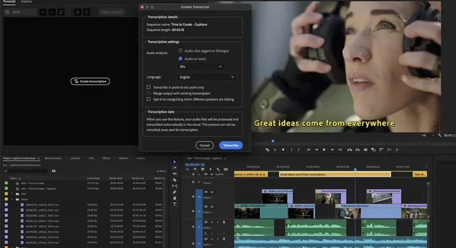The image size is (456, 248).
Task: Open the audio track 'Mix' dropdown
Action: tap(200, 66)
